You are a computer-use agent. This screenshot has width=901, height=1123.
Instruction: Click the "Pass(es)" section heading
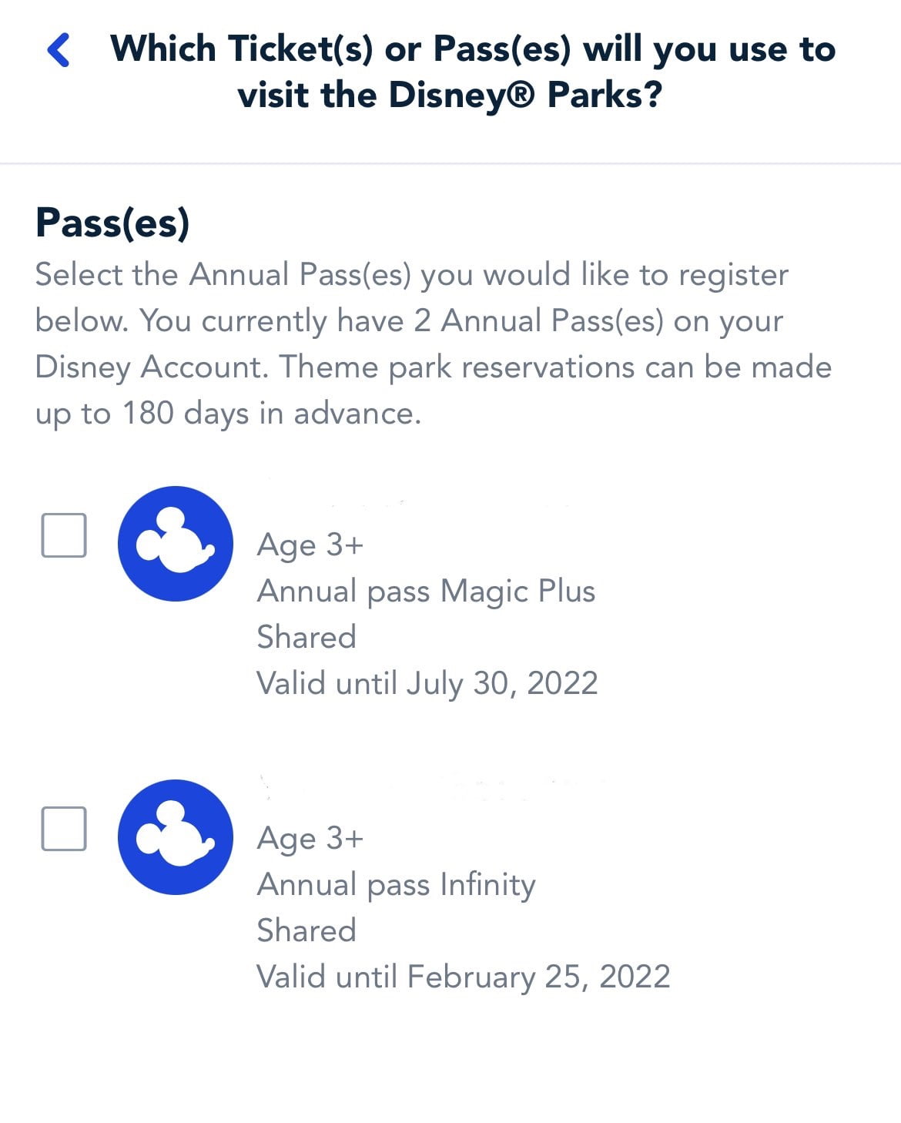pos(112,223)
